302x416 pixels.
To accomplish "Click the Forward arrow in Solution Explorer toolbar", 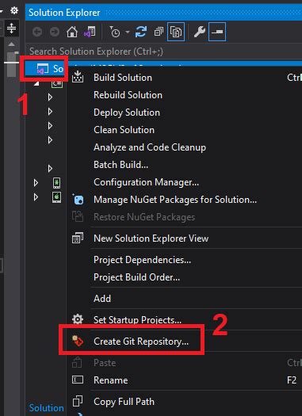I will pos(55,32).
